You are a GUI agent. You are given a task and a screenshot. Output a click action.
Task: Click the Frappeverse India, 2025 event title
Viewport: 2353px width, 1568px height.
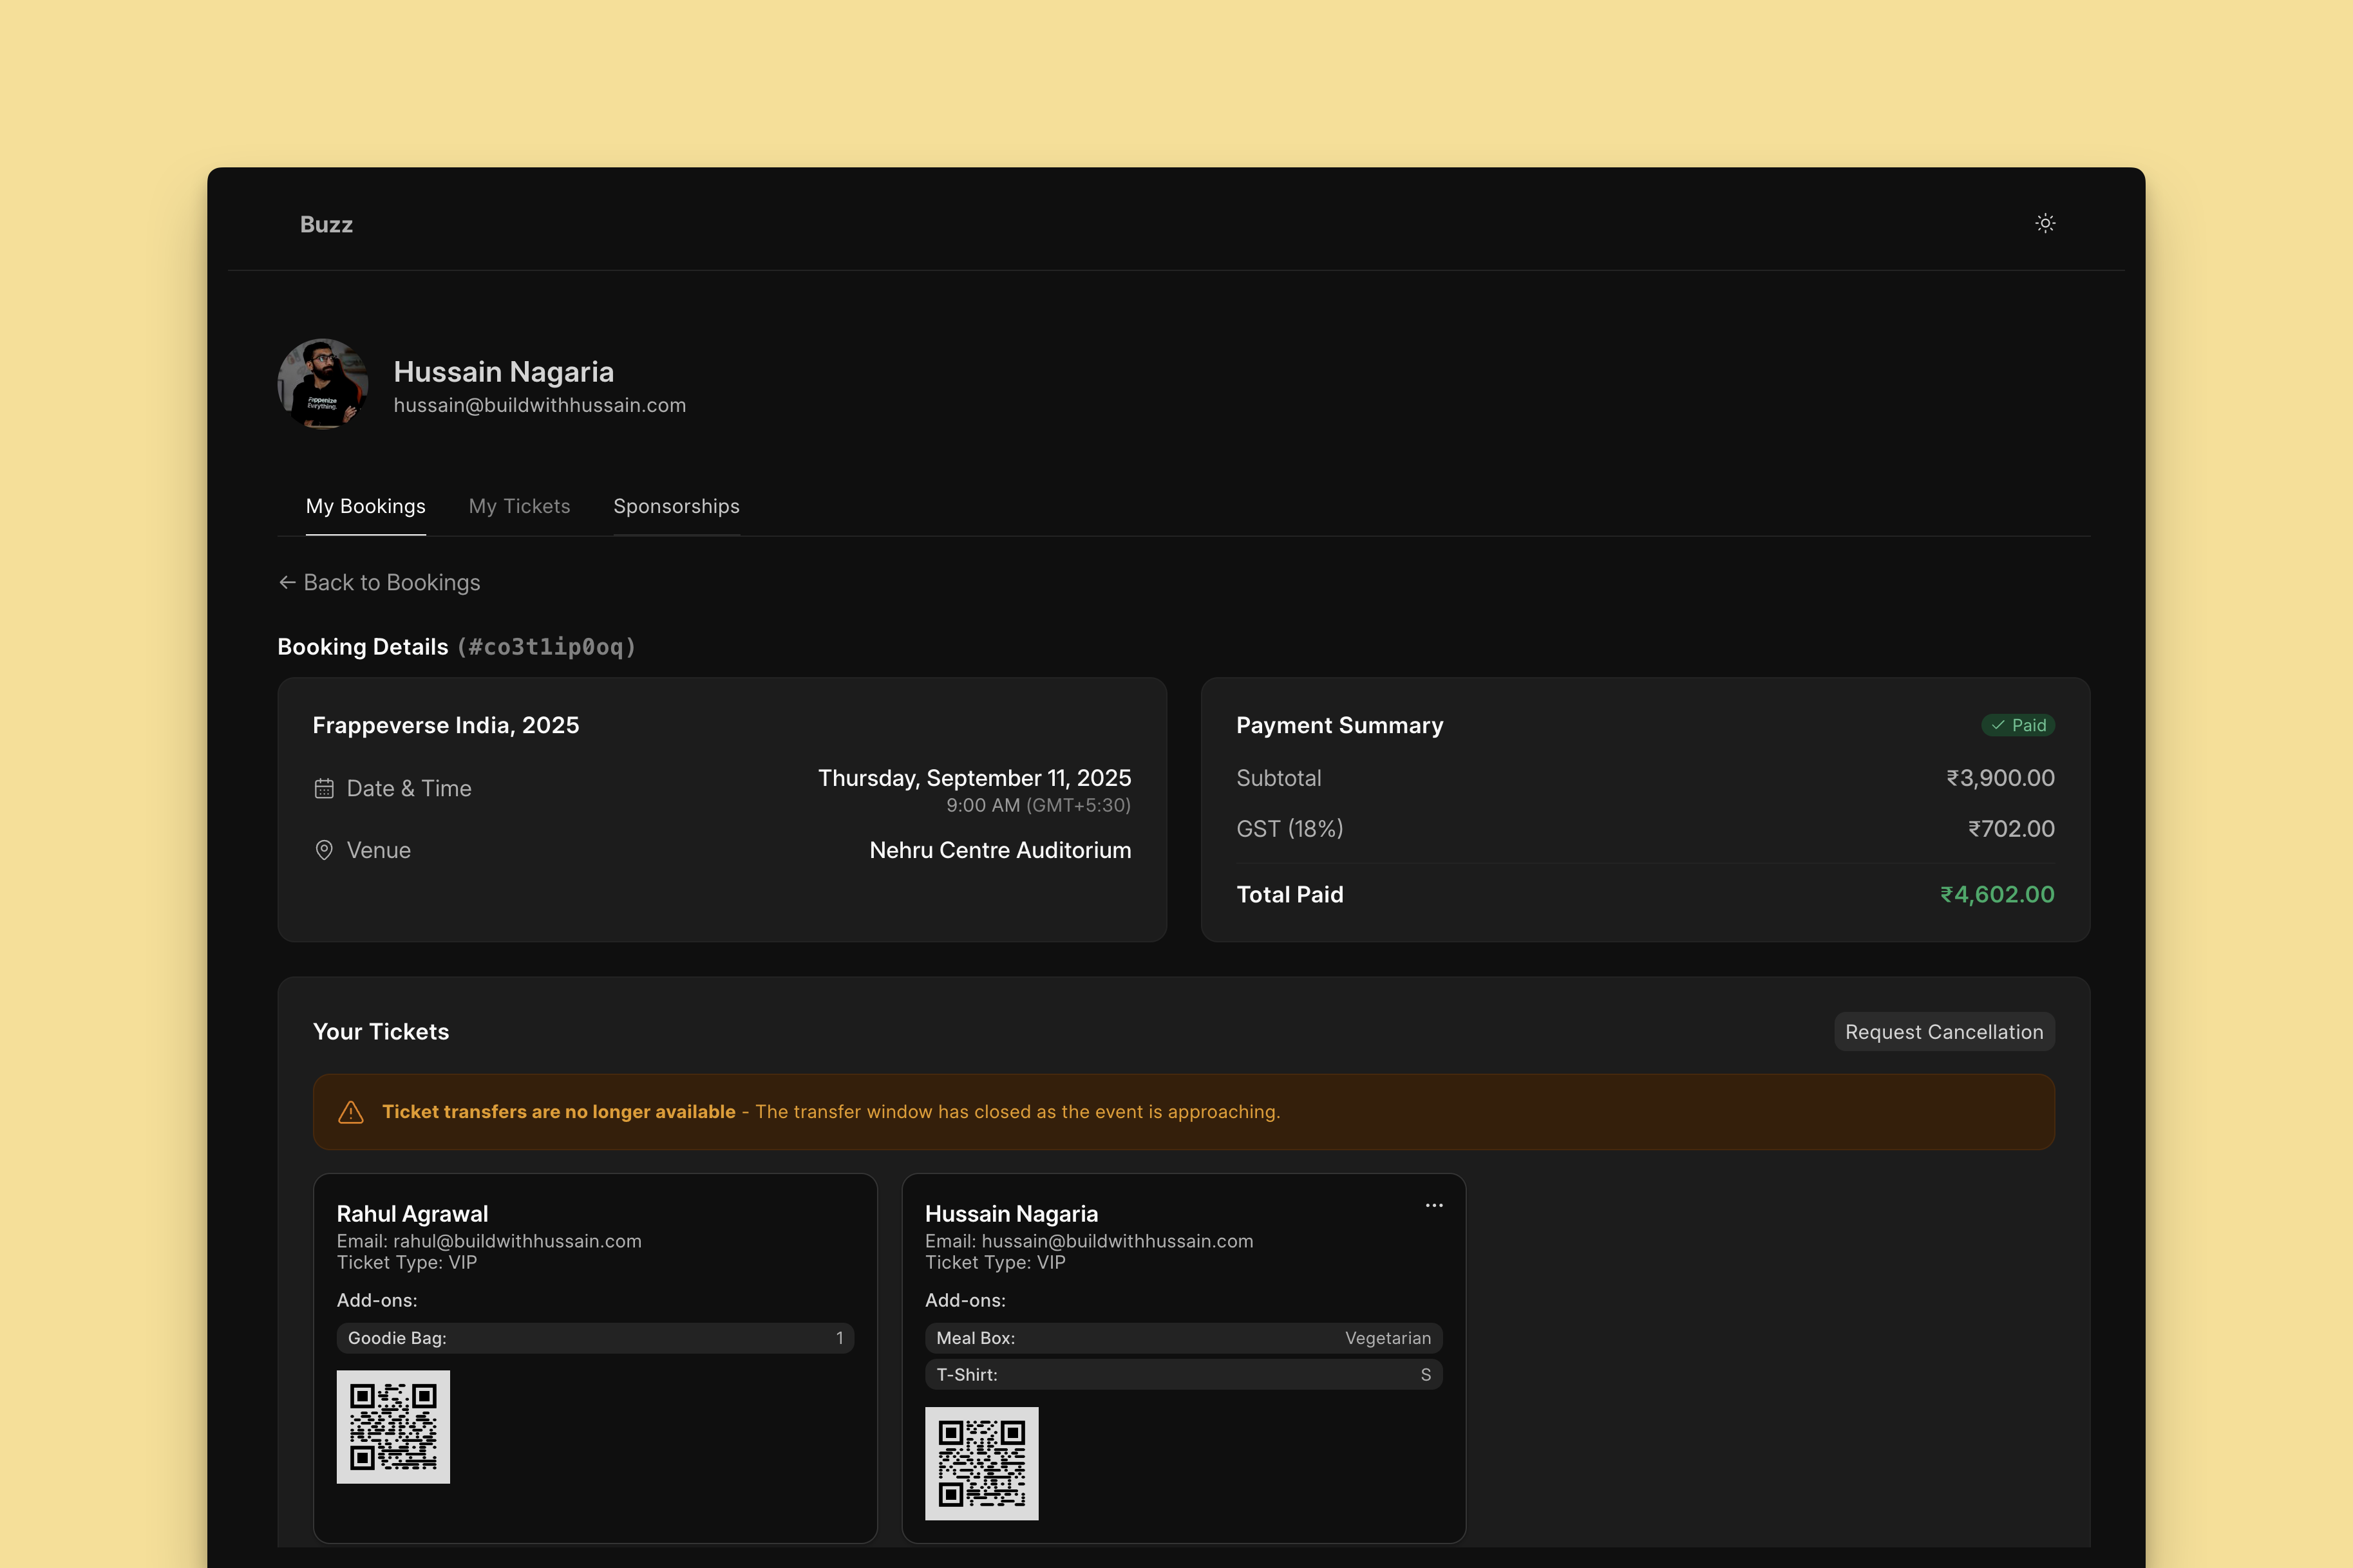(446, 725)
